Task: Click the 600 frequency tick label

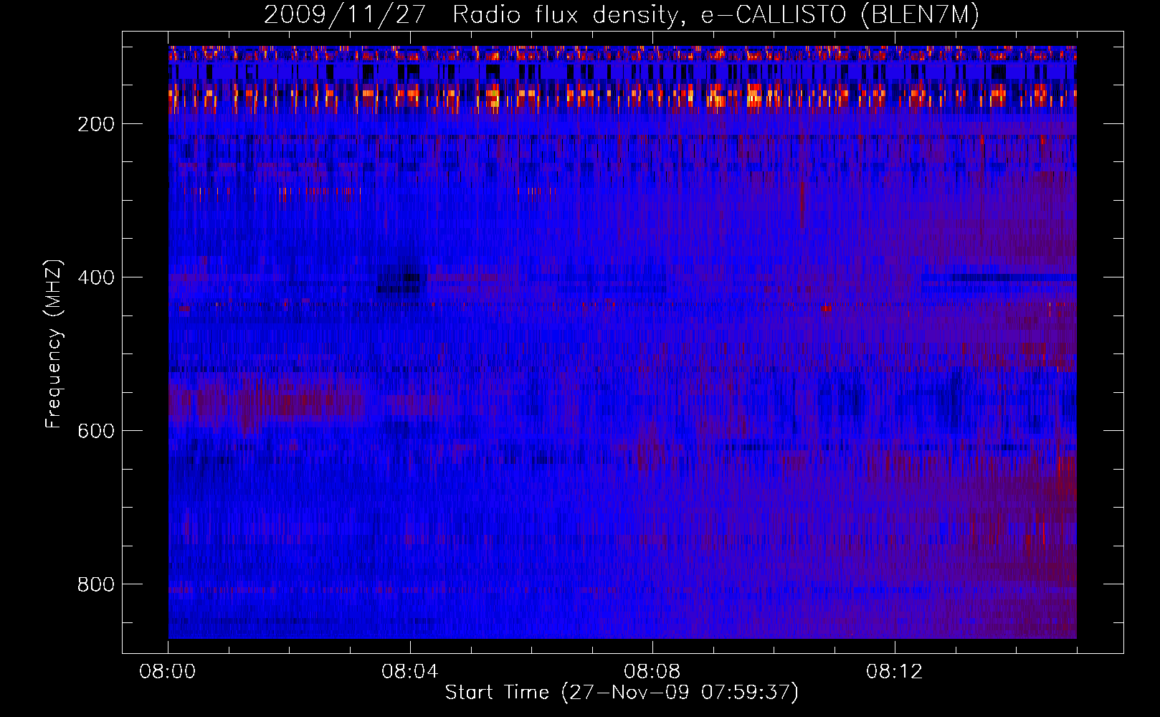Action: click(x=96, y=431)
